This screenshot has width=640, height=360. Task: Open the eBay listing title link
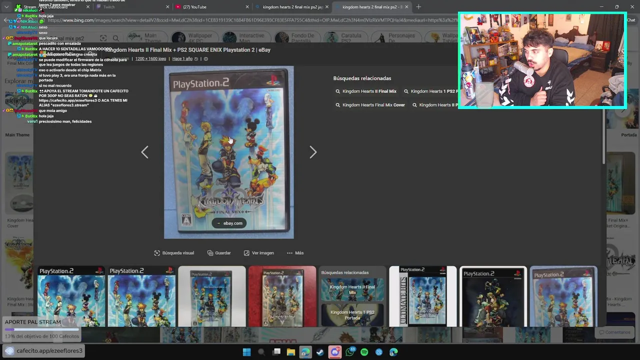(x=188, y=50)
